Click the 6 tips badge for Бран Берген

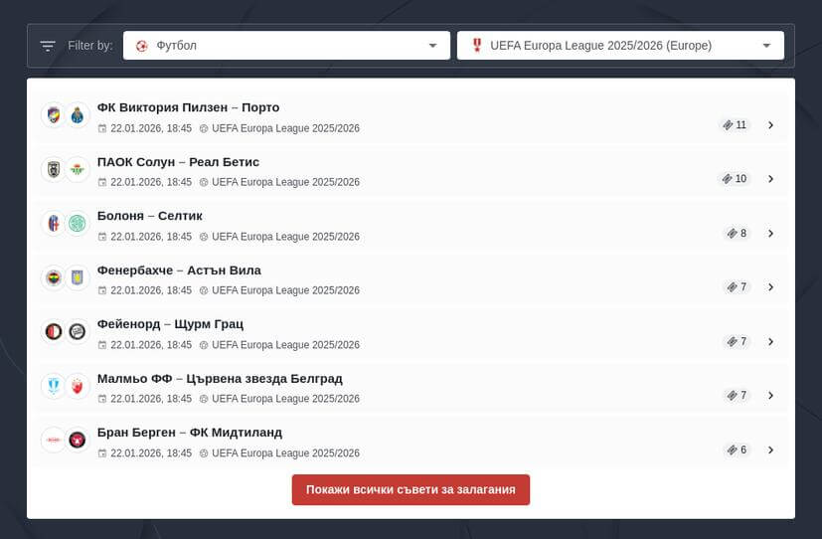point(737,449)
